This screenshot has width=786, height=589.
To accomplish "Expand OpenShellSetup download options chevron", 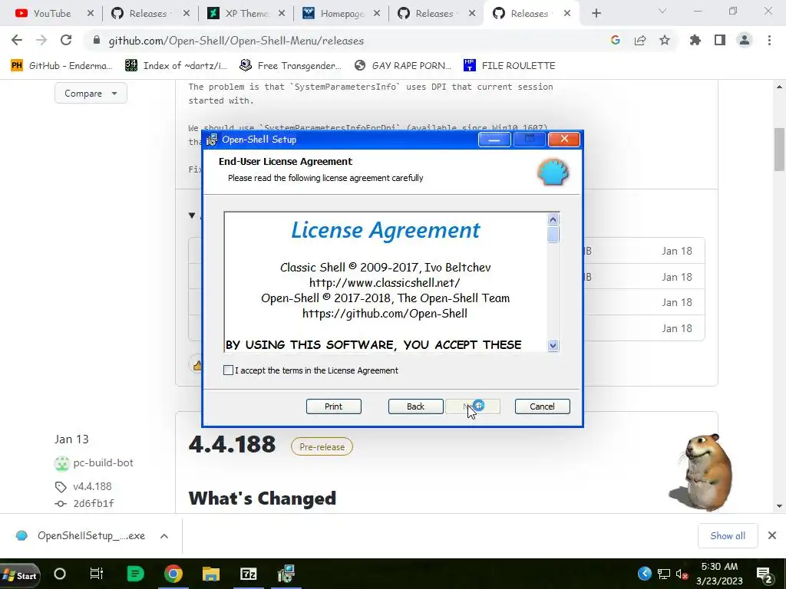I will (x=164, y=536).
